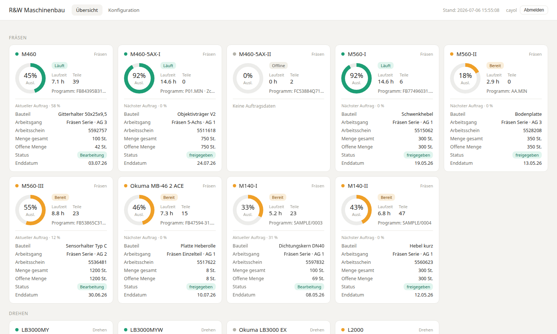Click the 92% utilization ring of M460-5AX-I
The image size is (557, 334).
coord(139,78)
